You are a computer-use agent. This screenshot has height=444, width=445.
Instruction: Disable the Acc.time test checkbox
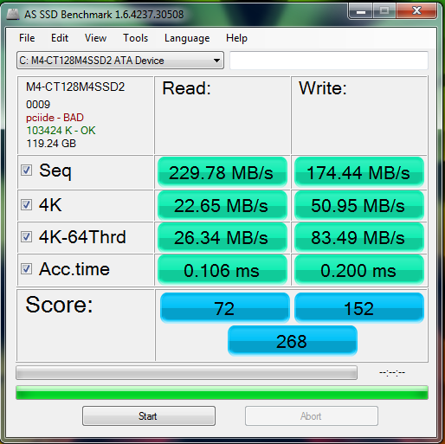(26, 269)
